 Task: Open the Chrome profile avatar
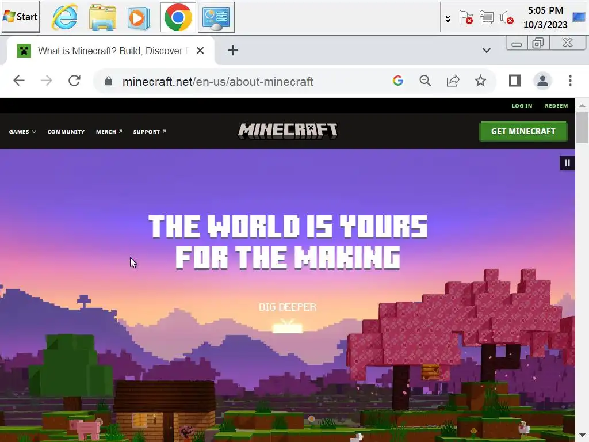point(542,81)
